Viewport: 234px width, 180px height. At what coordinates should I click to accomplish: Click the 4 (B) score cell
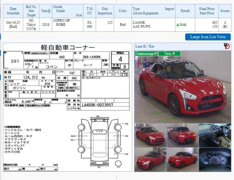point(225,24)
